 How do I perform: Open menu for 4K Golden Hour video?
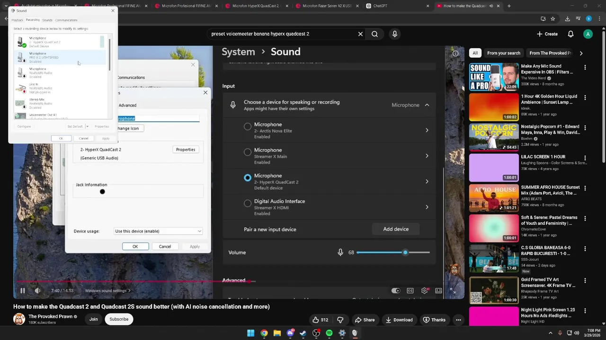pos(585,98)
